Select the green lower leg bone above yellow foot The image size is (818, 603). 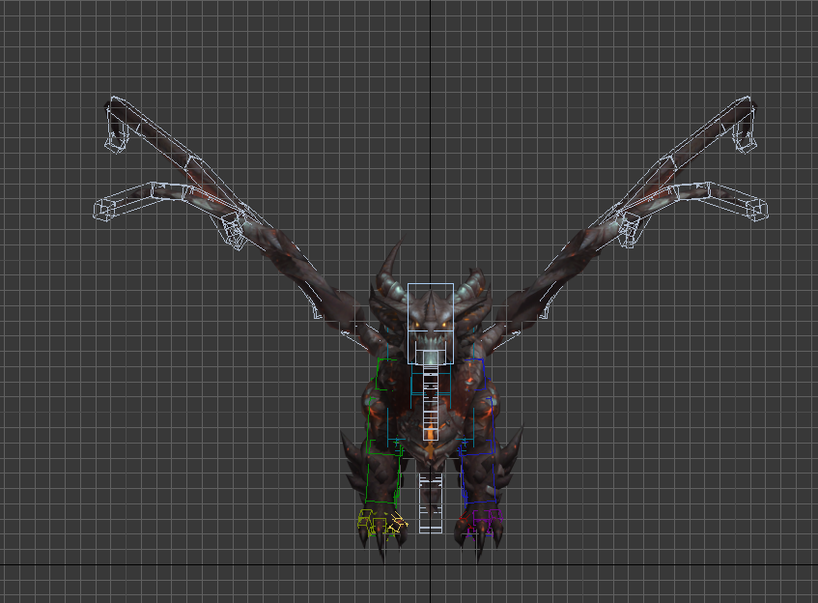382,478
